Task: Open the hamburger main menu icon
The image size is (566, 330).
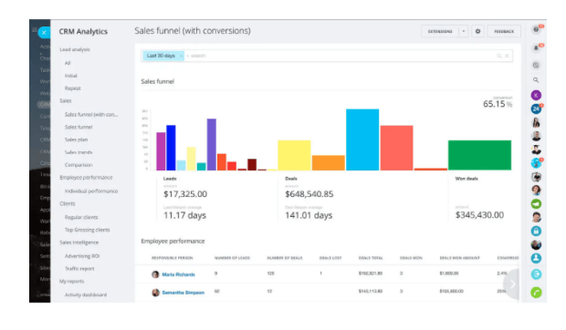Action: point(35,30)
